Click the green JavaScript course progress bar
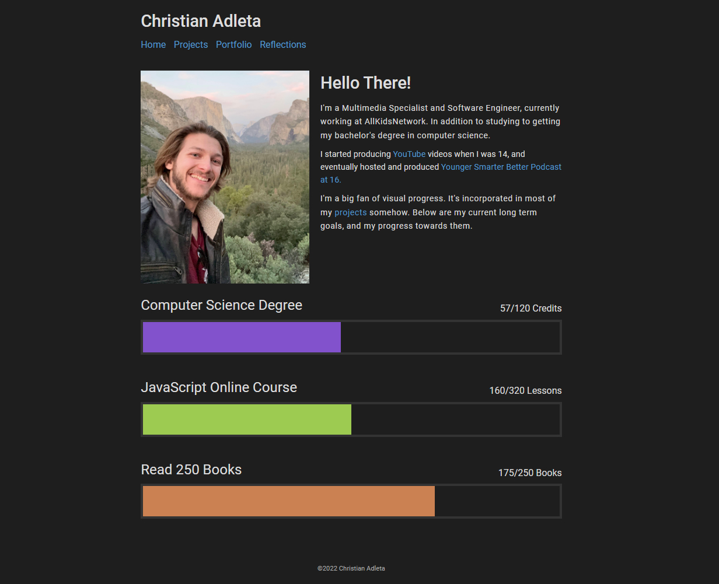This screenshot has width=719, height=584. pos(247,419)
